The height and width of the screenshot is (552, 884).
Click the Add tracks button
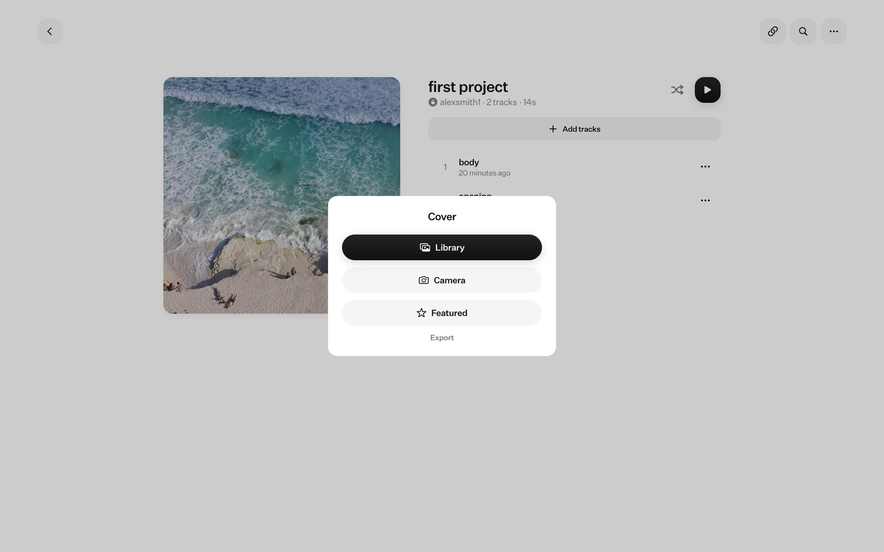click(x=574, y=129)
